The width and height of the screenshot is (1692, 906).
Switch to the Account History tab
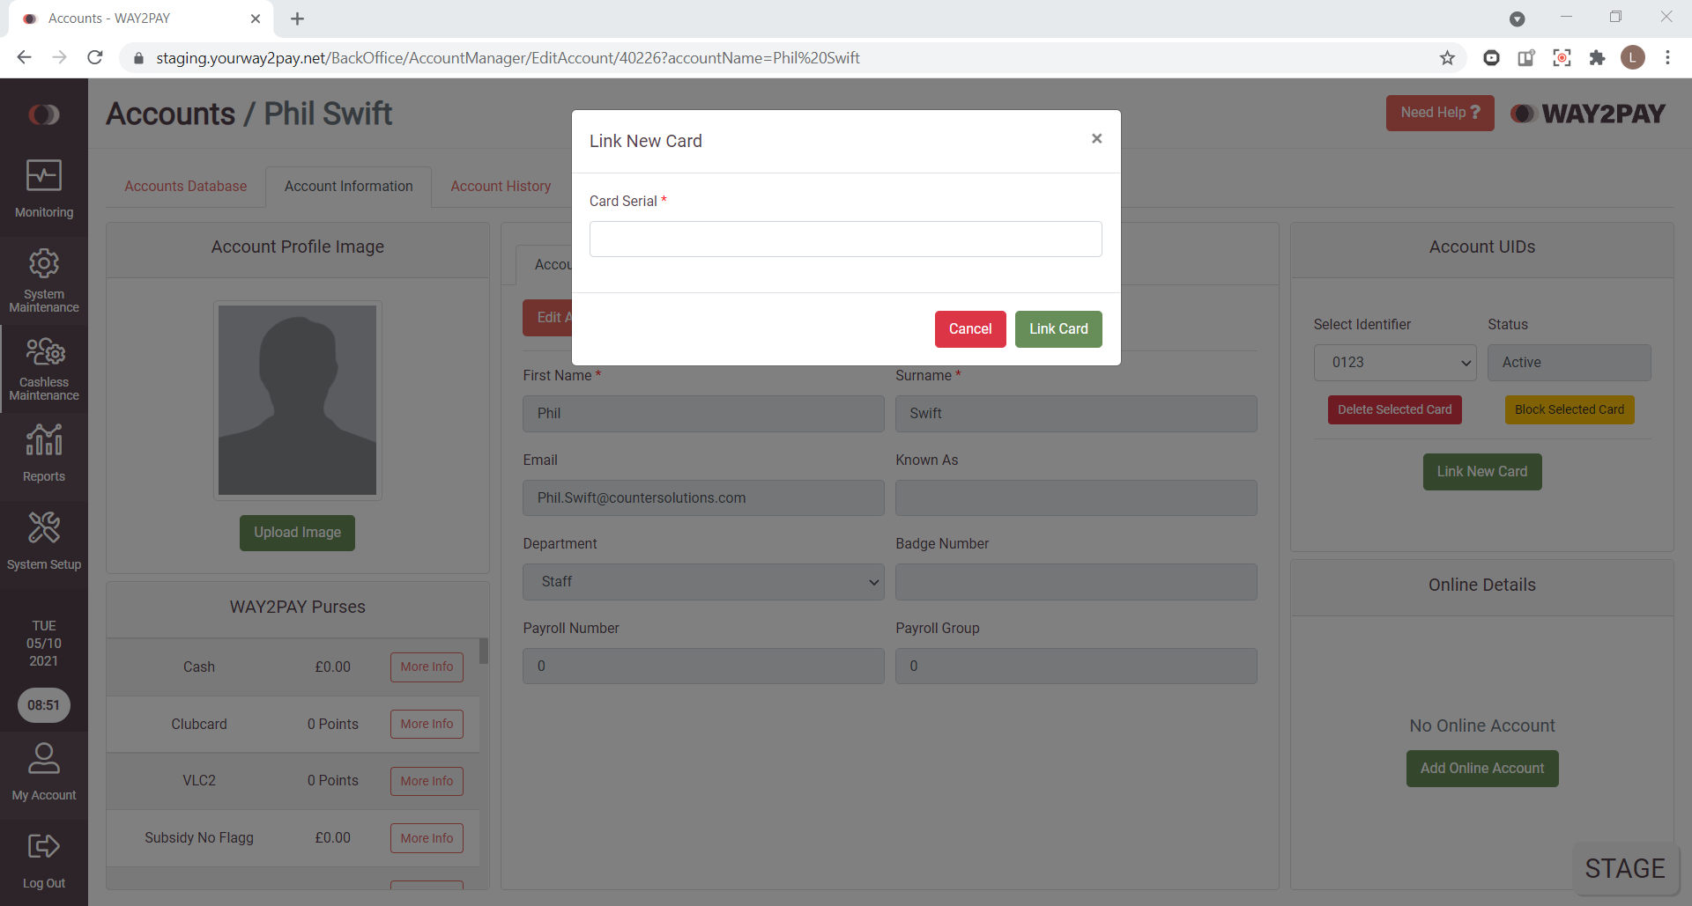click(500, 187)
